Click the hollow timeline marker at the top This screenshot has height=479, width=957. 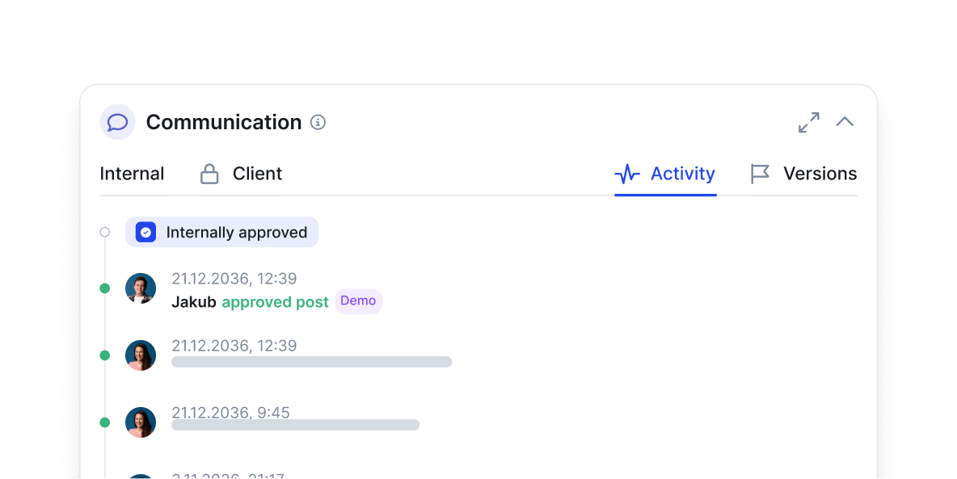pyautogui.click(x=105, y=233)
